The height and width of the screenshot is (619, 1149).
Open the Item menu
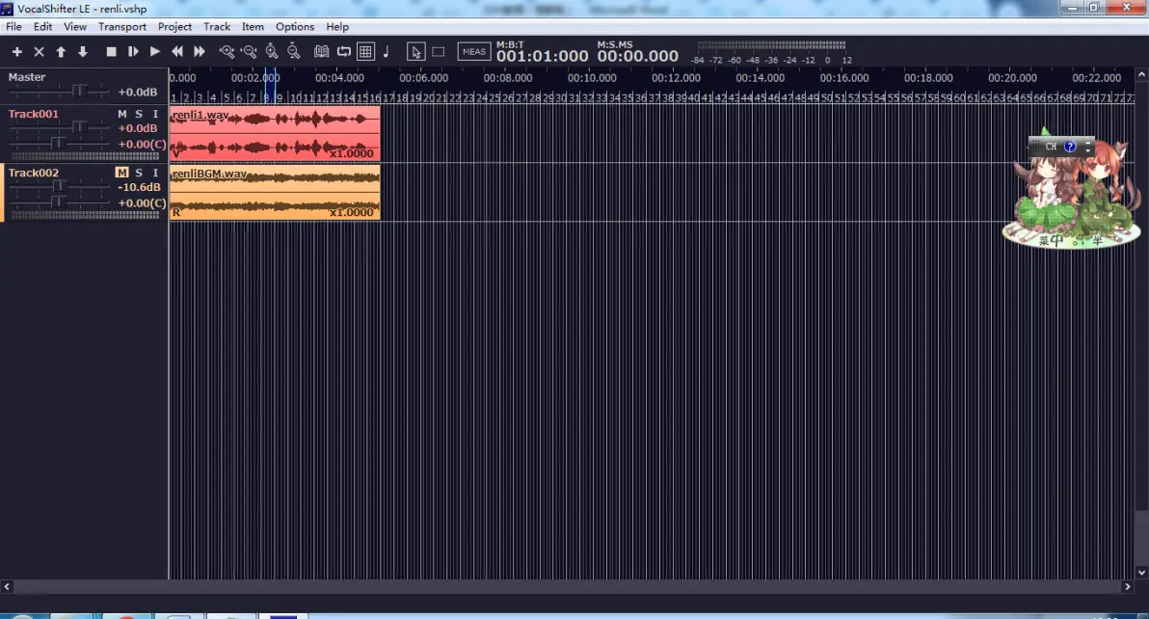253,26
